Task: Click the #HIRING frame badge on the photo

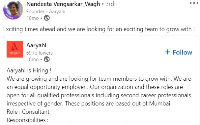Action: 9,17
